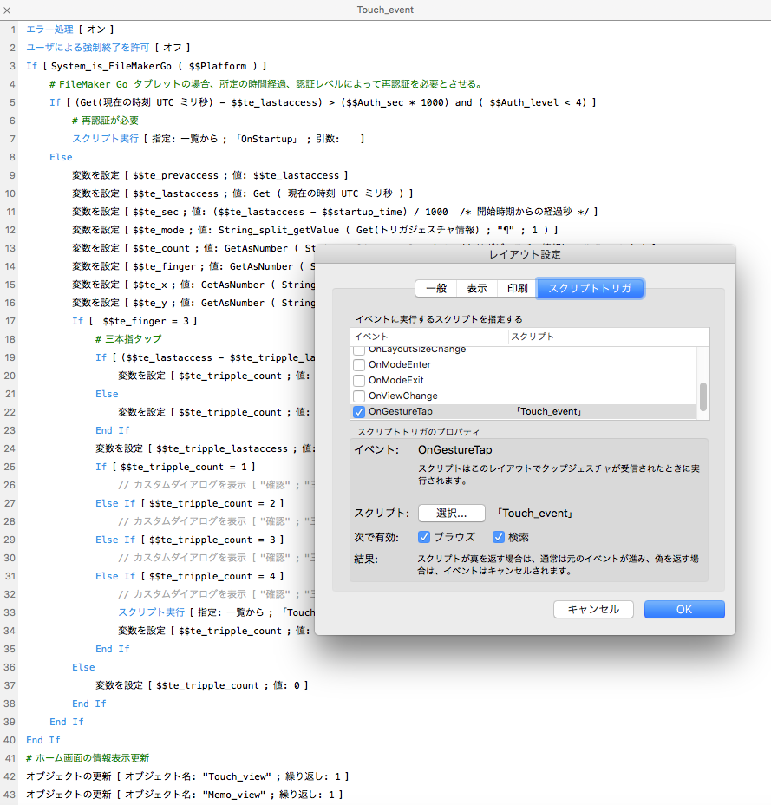Screen dimensions: 771x805
Task: Click the スクリプト column header
Action: coord(602,337)
